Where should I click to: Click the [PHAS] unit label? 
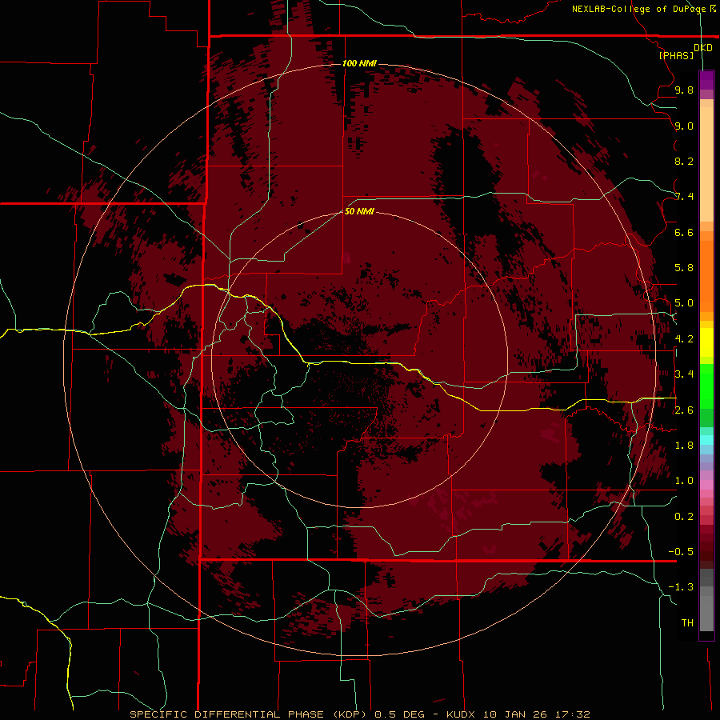[676, 55]
